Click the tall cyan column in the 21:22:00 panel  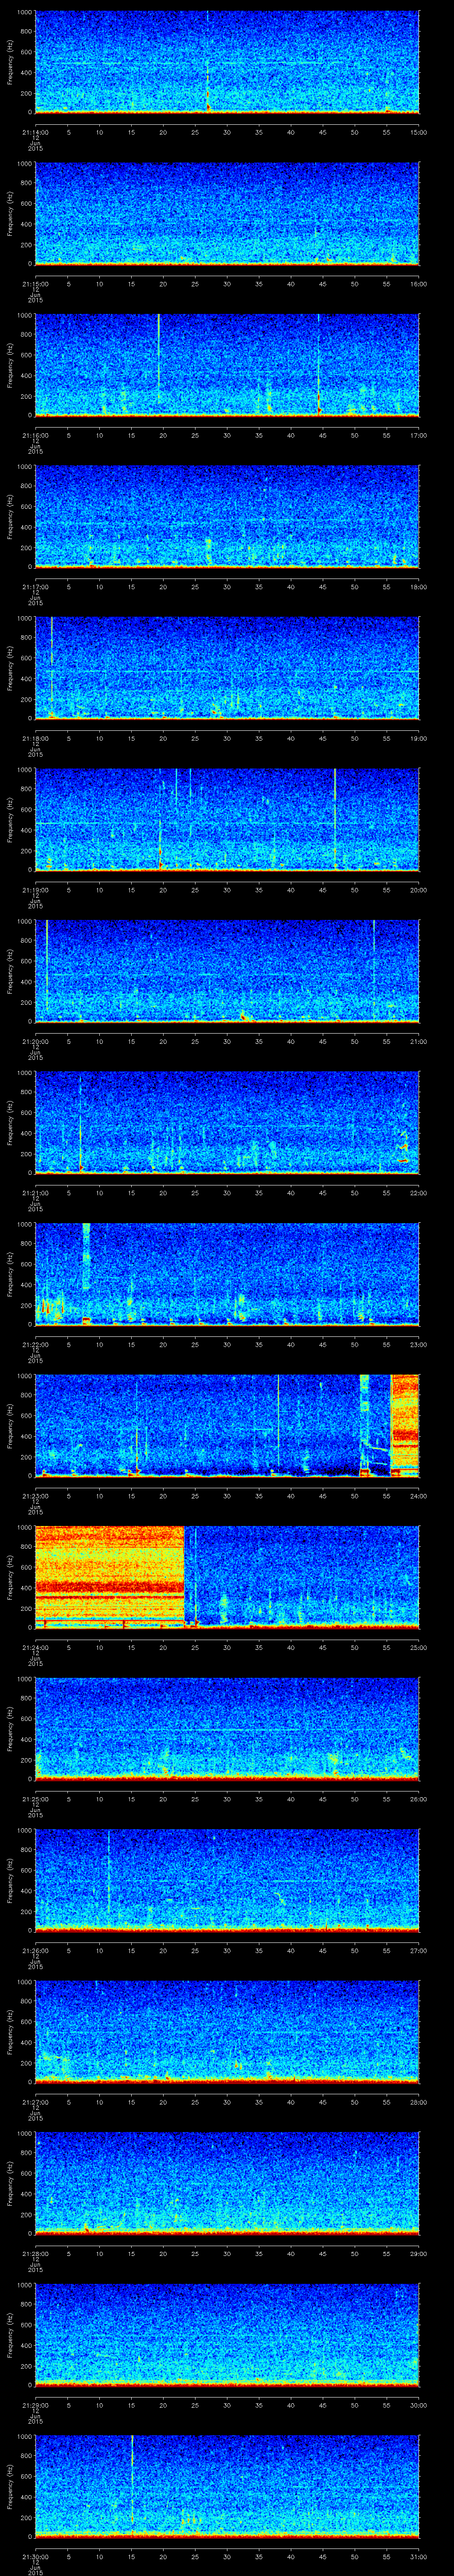(86, 1257)
